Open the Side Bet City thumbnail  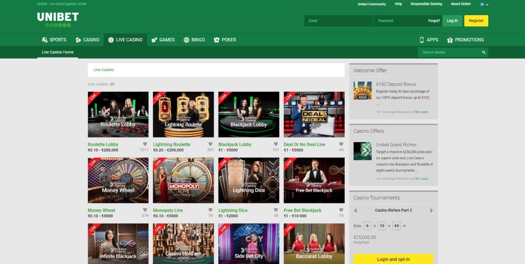click(249, 244)
